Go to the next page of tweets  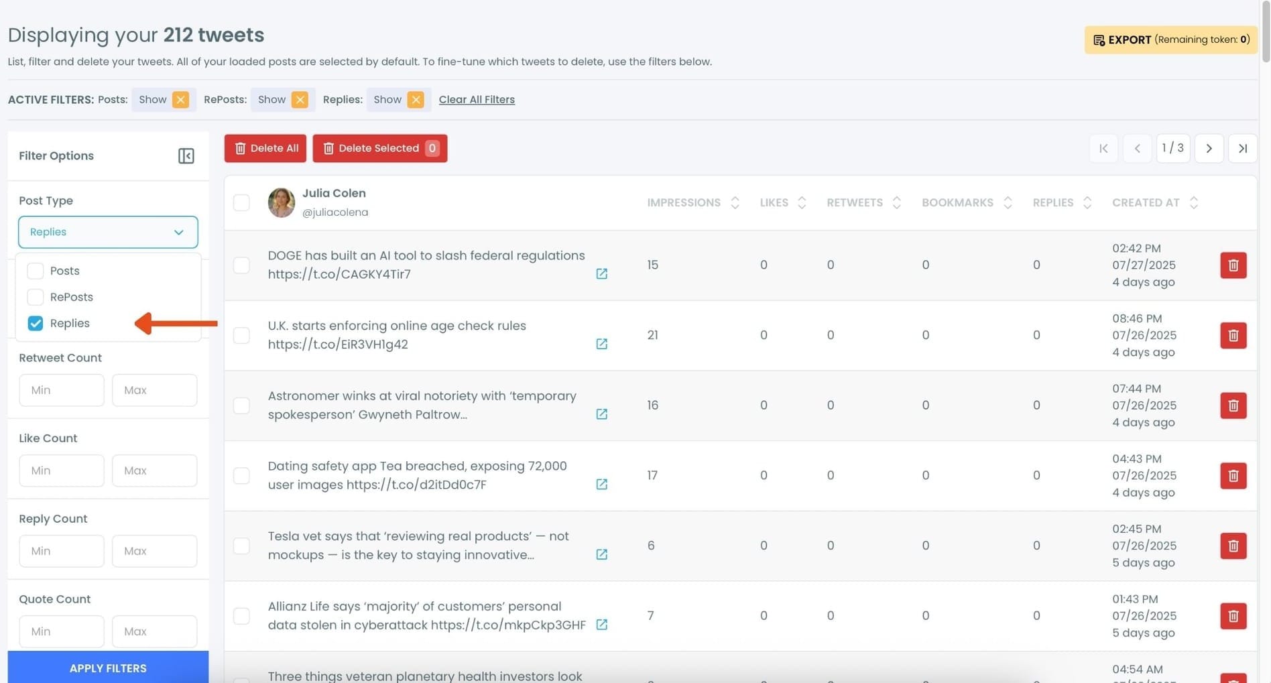(1209, 148)
